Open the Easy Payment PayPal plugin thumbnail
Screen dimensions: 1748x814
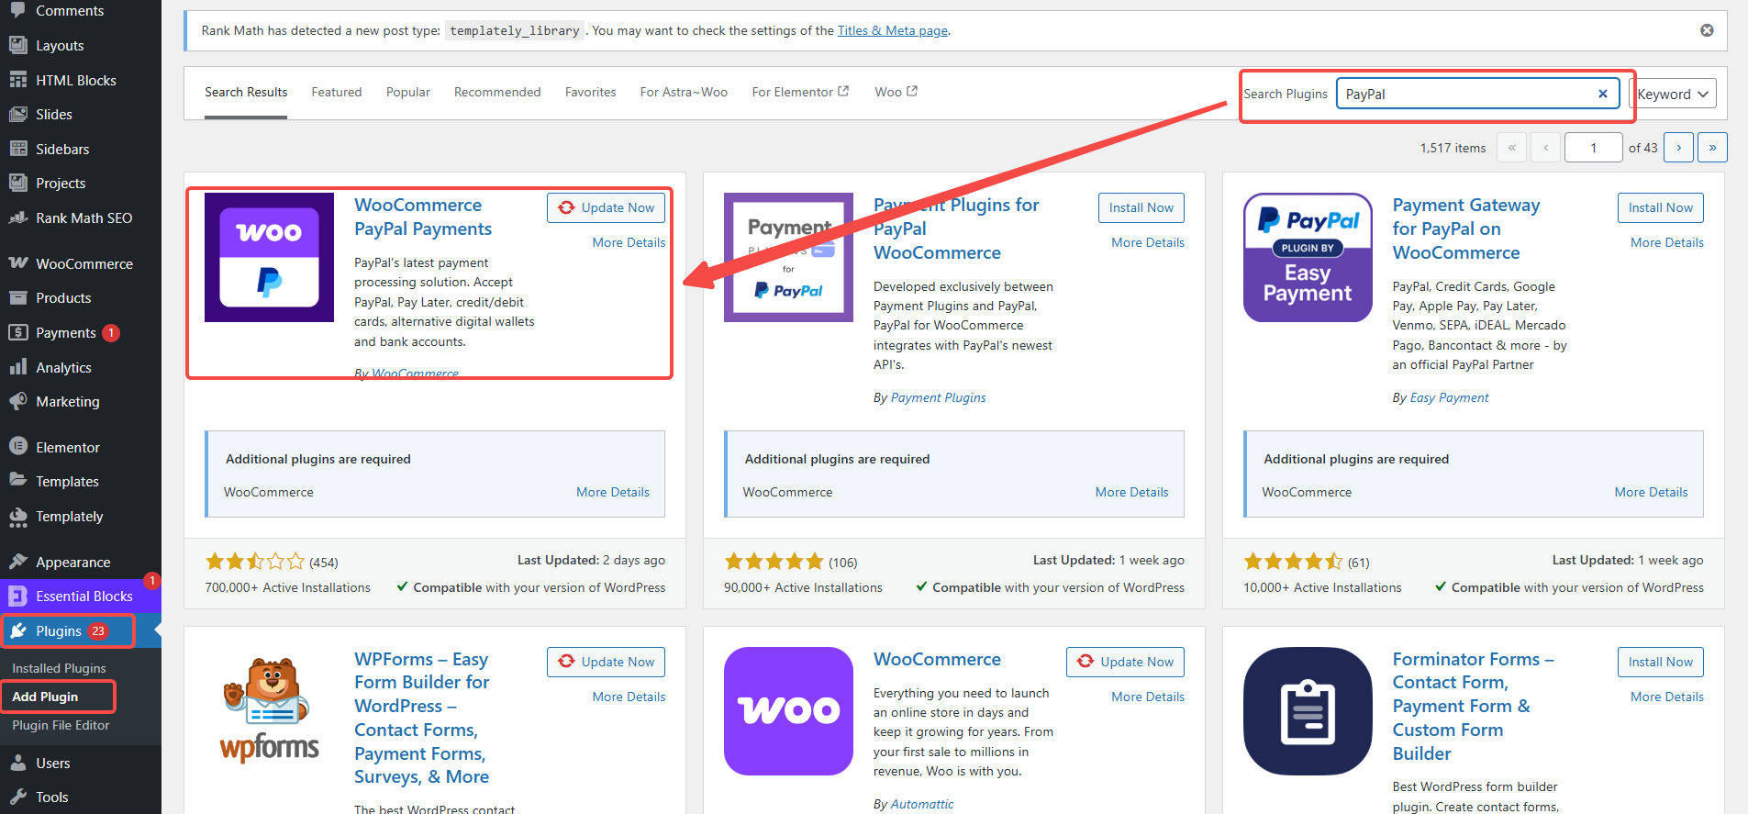tap(1308, 257)
